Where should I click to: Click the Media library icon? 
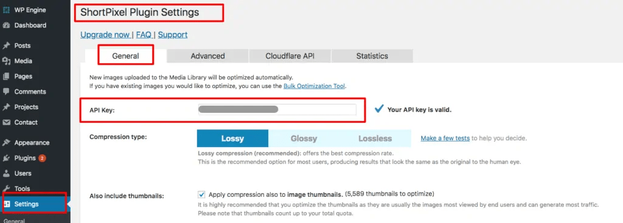point(6,61)
